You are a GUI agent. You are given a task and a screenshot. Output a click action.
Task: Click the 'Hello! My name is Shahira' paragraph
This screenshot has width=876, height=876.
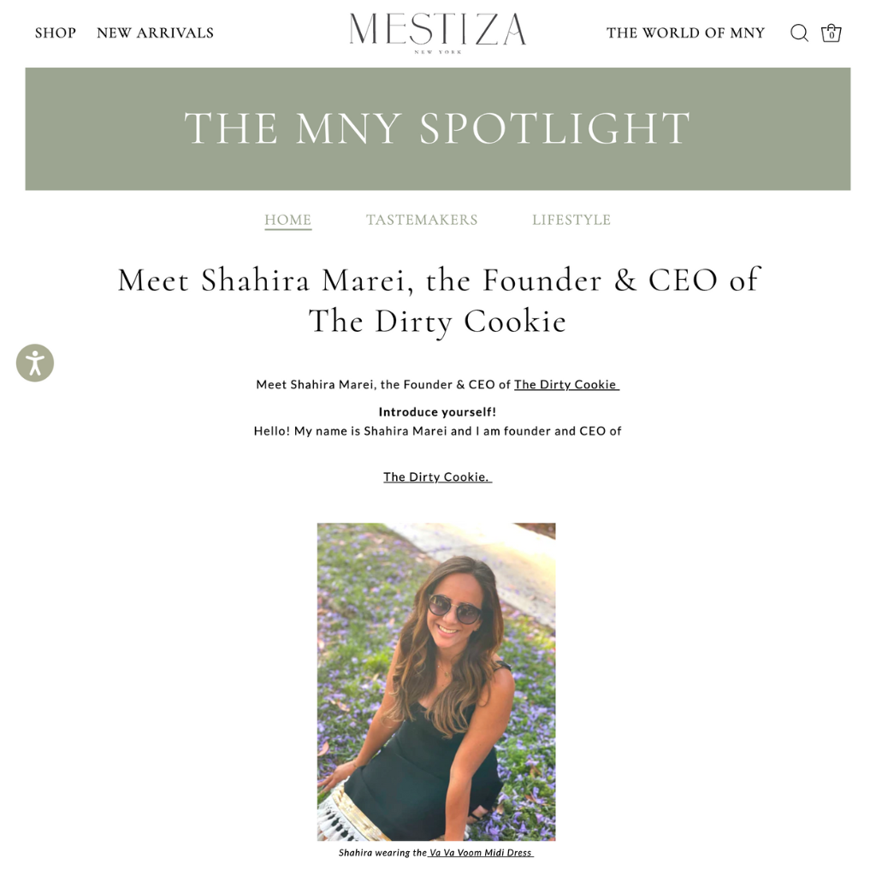click(x=437, y=431)
